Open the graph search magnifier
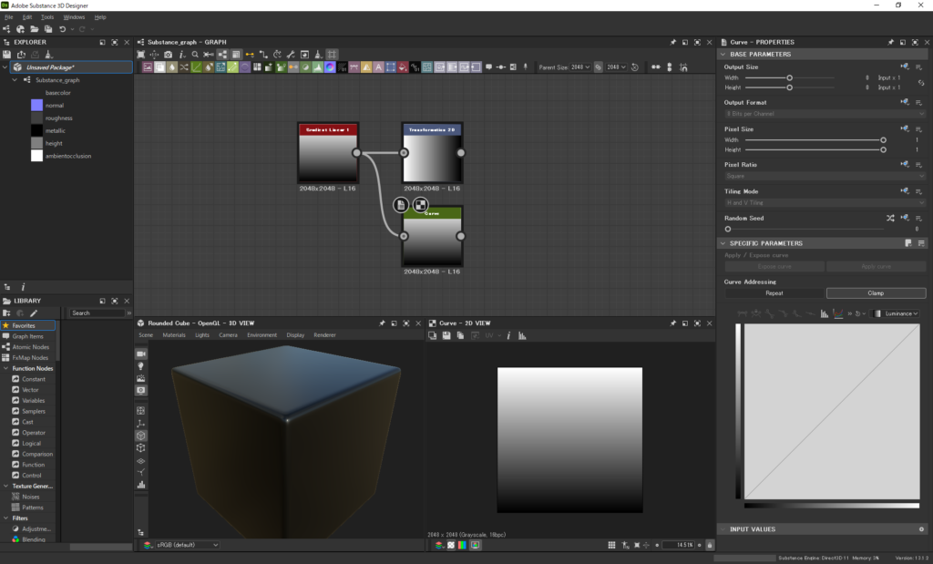Screen dimensions: 933x564 pos(195,54)
